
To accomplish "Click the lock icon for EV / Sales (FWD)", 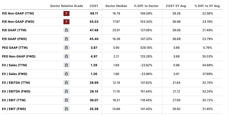I will pos(66,74).
